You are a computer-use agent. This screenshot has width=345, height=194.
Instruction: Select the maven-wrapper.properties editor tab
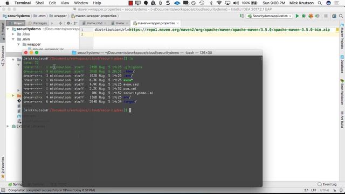[156, 23]
